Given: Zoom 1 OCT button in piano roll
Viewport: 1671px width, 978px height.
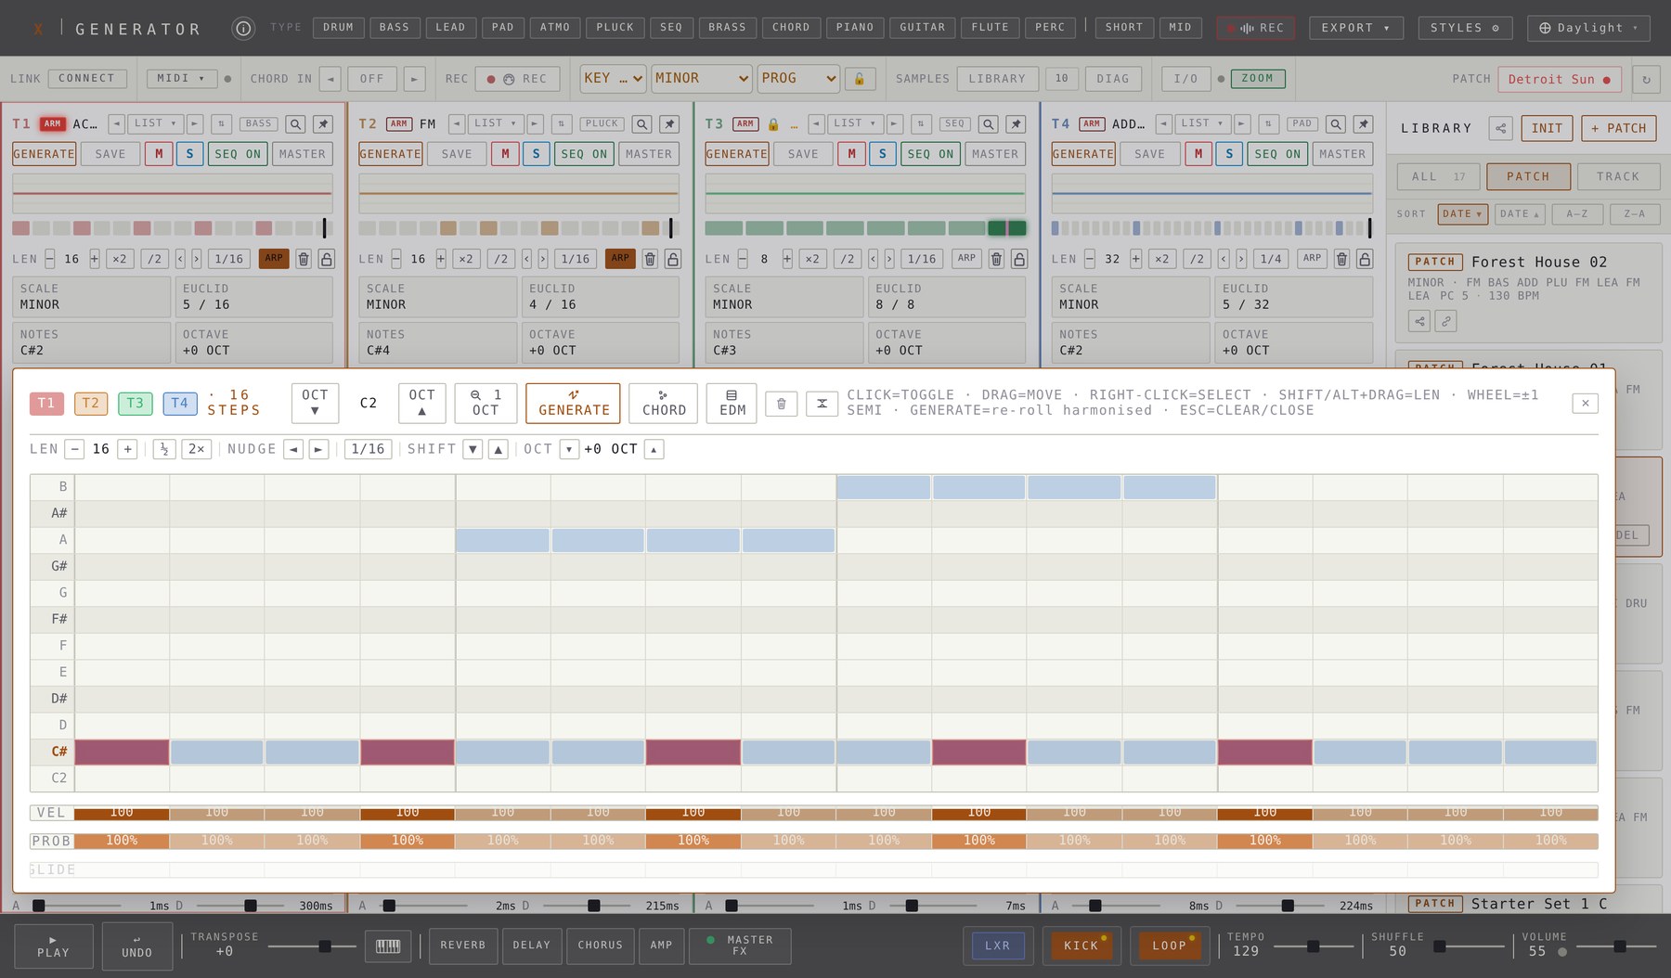Looking at the screenshot, I should click(x=486, y=404).
